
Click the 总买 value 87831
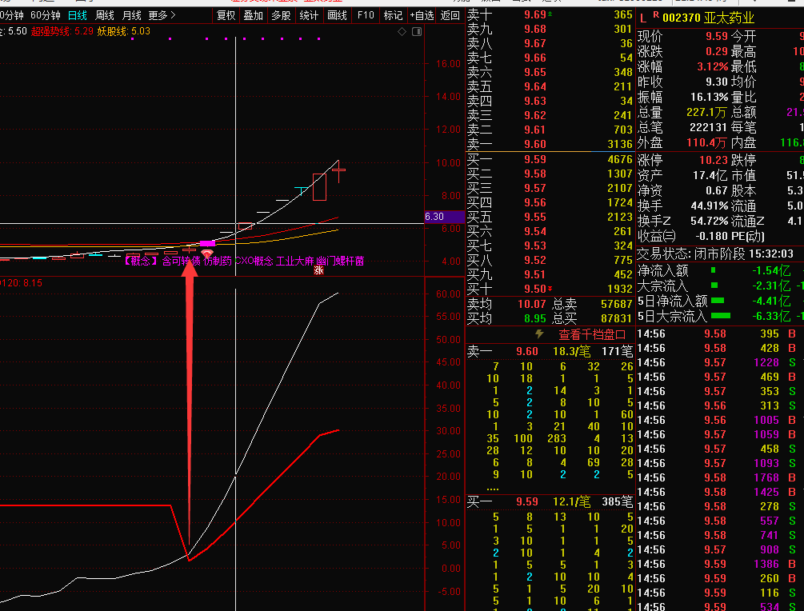(x=616, y=318)
